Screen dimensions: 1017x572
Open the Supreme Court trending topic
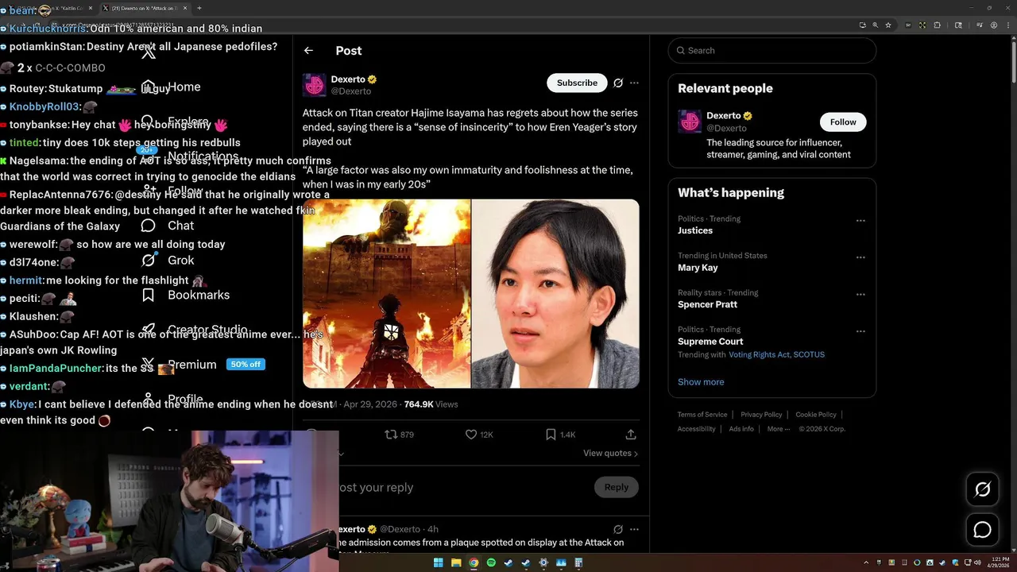tap(710, 342)
